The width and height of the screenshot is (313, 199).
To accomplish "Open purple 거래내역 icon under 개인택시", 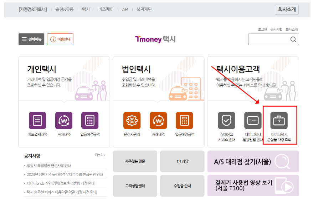I will point(64,120).
